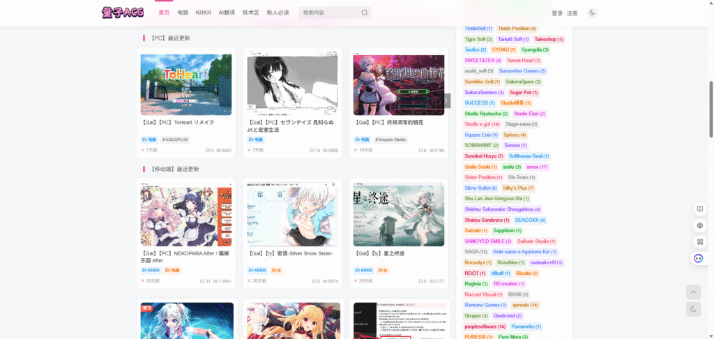Click the floating four-squares grid icon
This screenshot has width=714, height=339.
click(x=699, y=241)
